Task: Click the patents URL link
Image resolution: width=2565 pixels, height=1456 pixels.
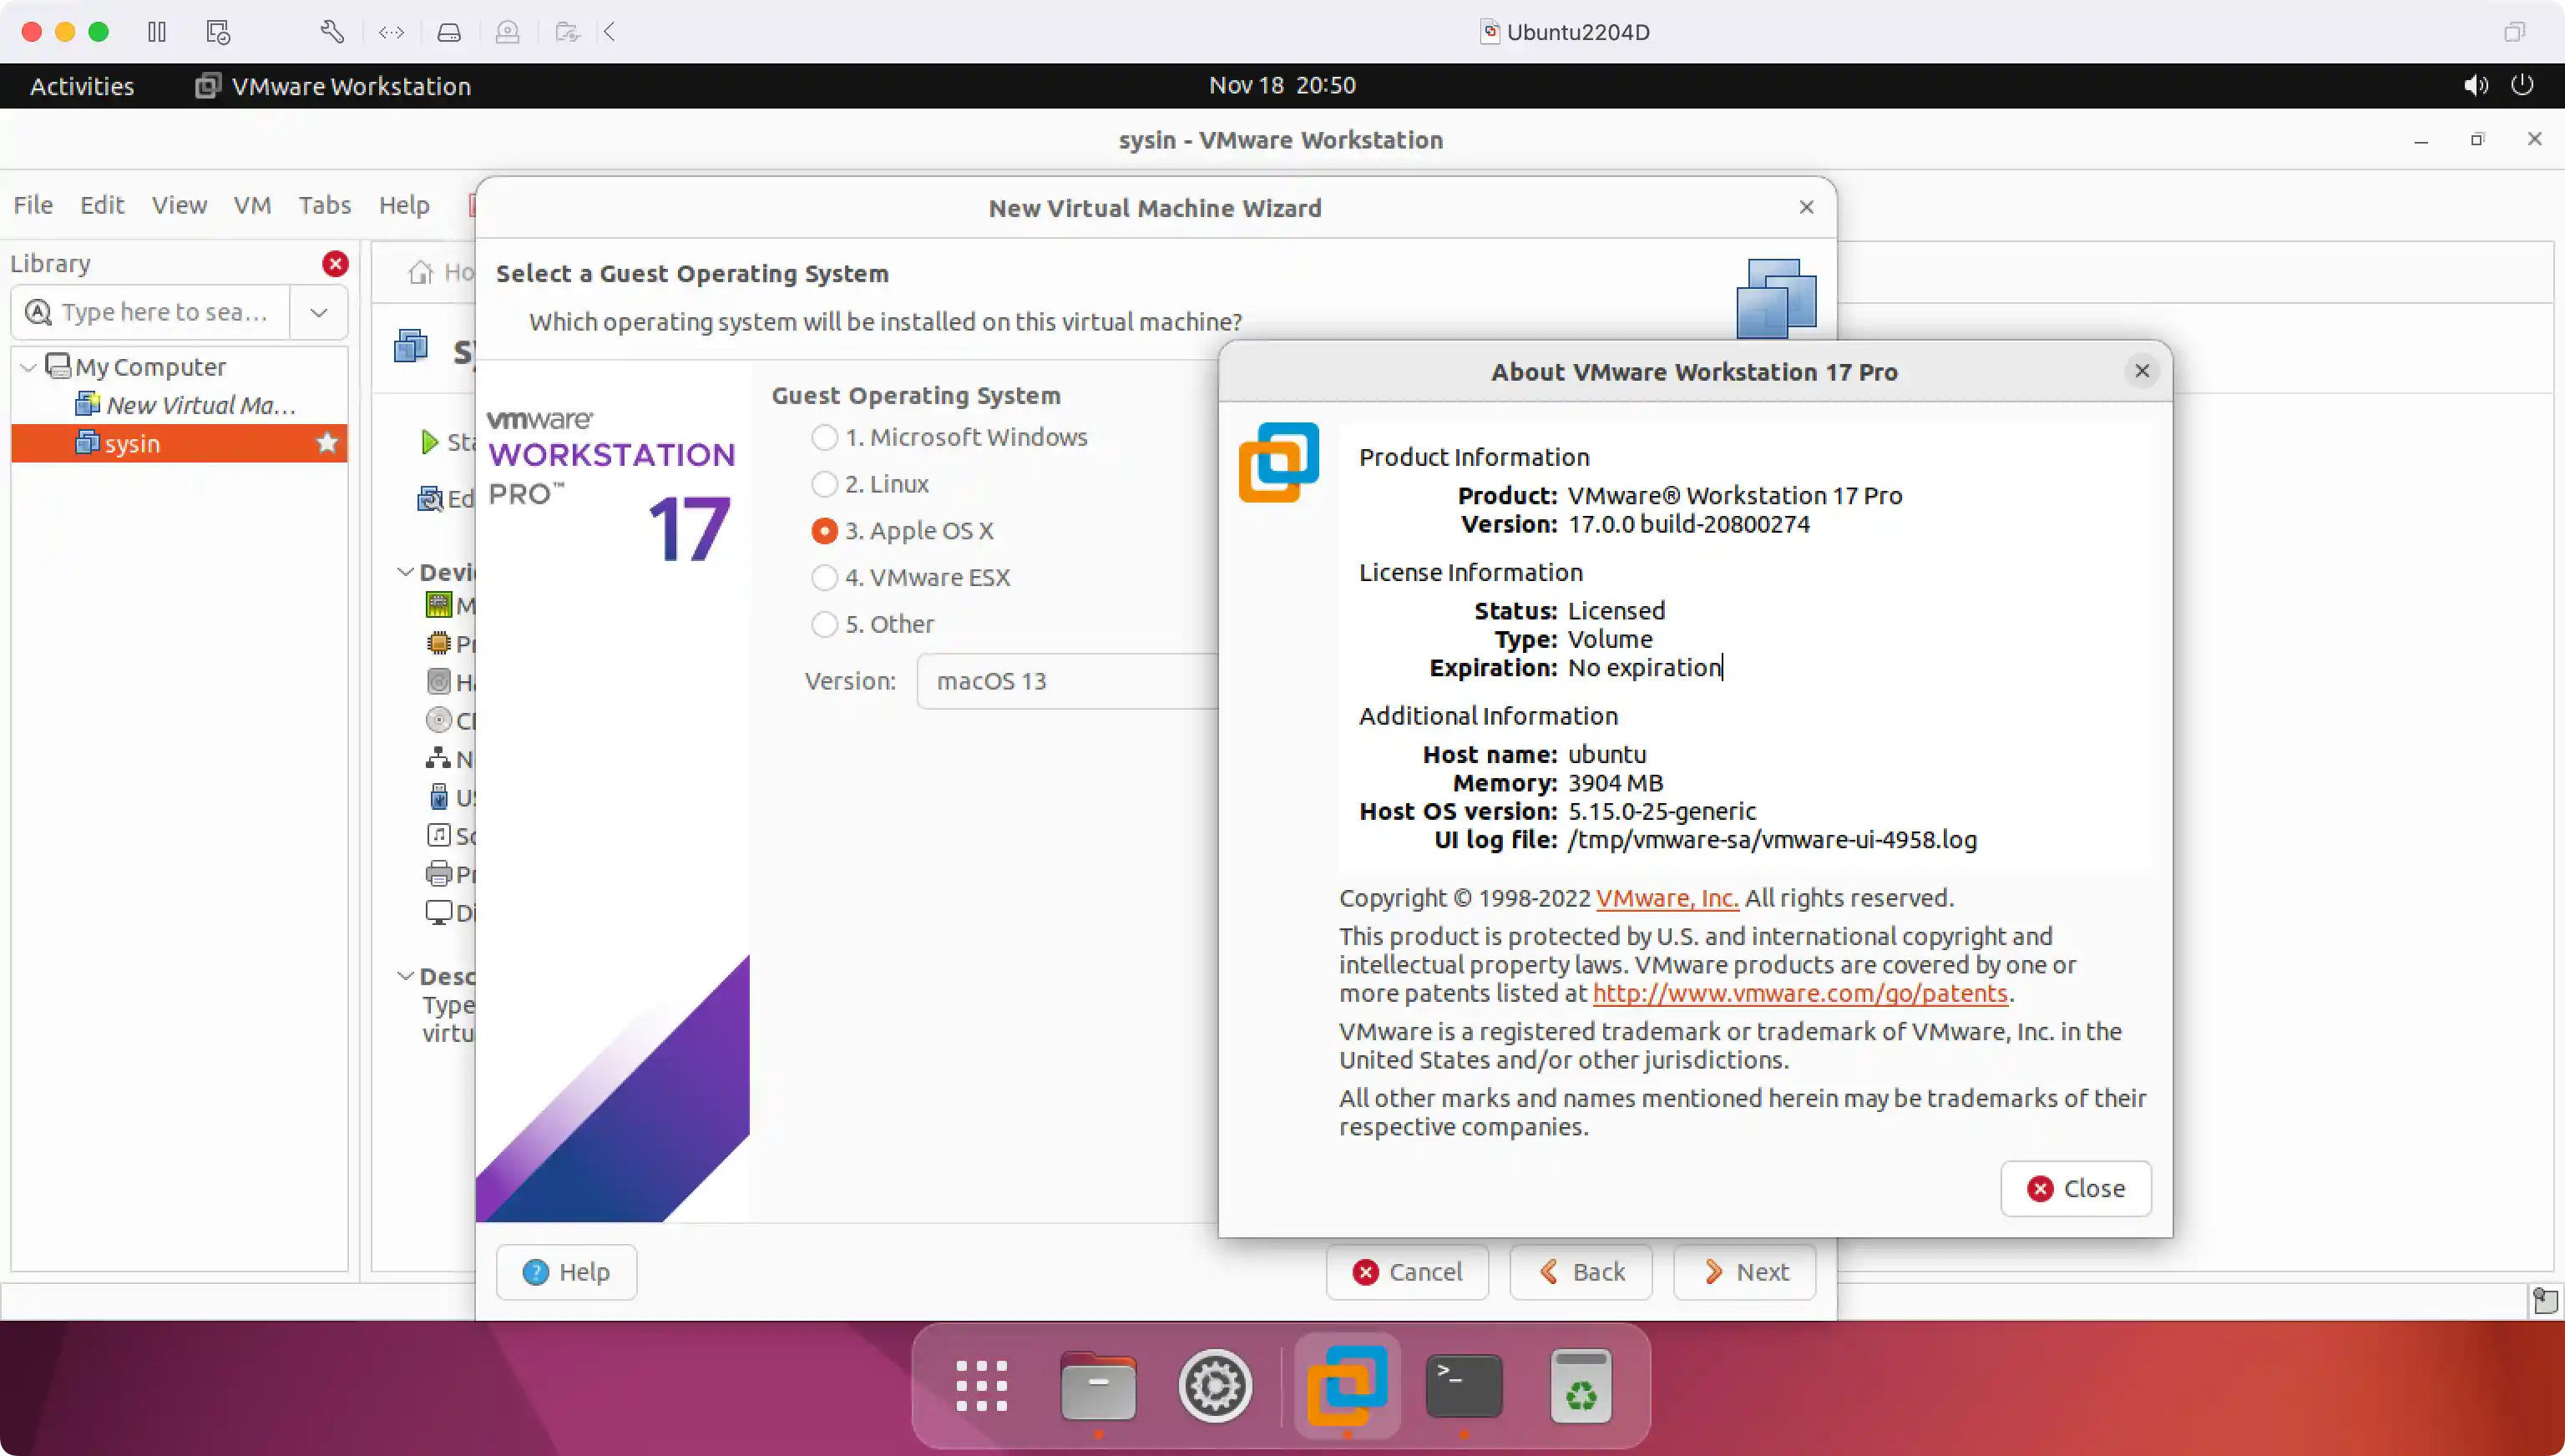Action: 1799,993
